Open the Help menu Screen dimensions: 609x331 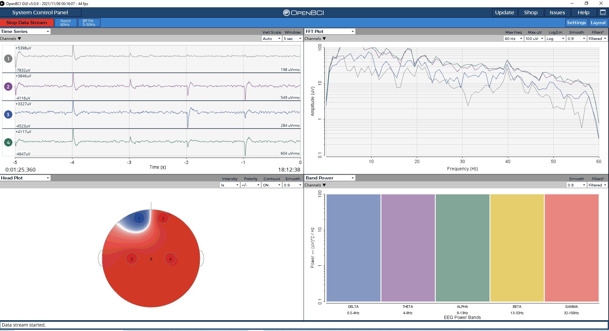click(x=584, y=12)
